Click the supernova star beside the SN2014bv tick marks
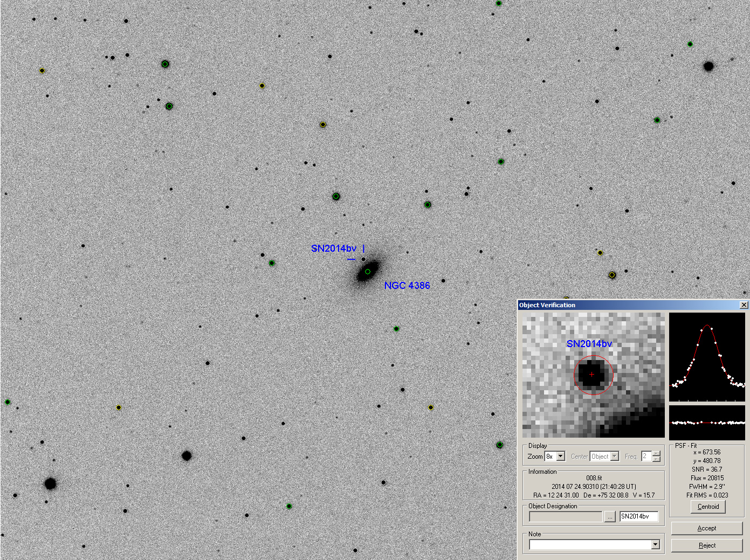This screenshot has height=560, width=750. click(363, 259)
